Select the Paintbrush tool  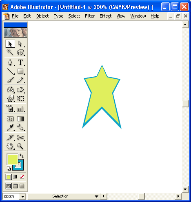click(x=10, y=80)
